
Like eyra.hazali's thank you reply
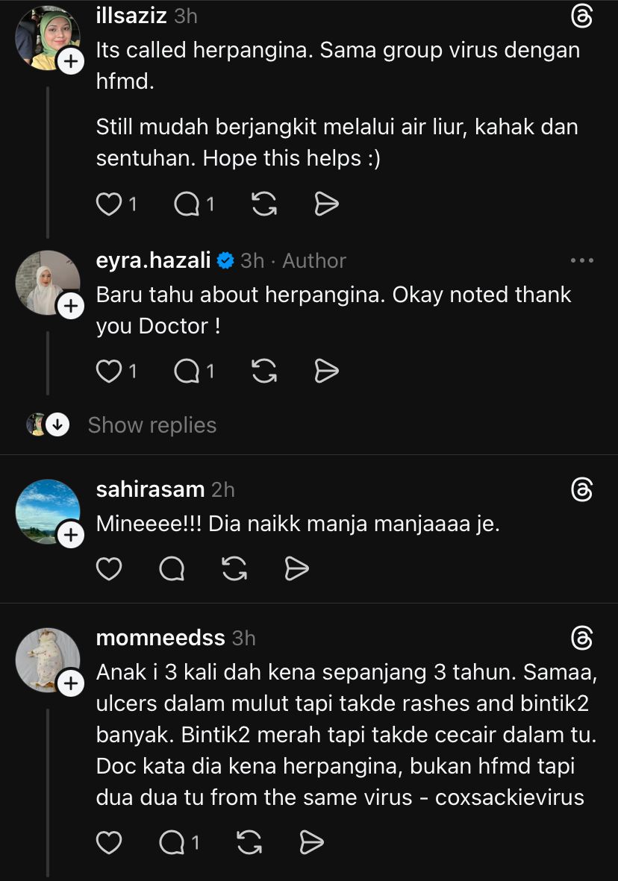coord(110,371)
